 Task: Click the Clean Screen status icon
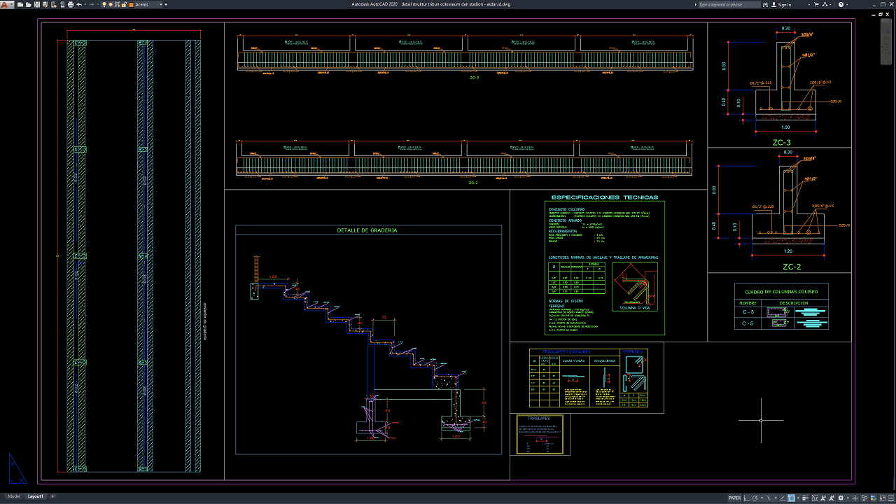pos(883,498)
